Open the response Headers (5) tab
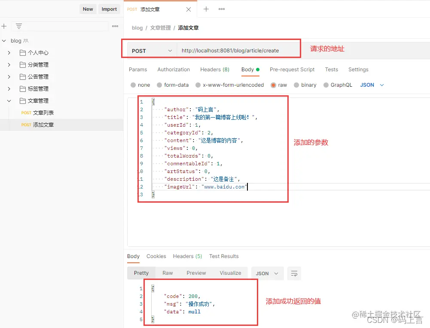 tap(188, 256)
